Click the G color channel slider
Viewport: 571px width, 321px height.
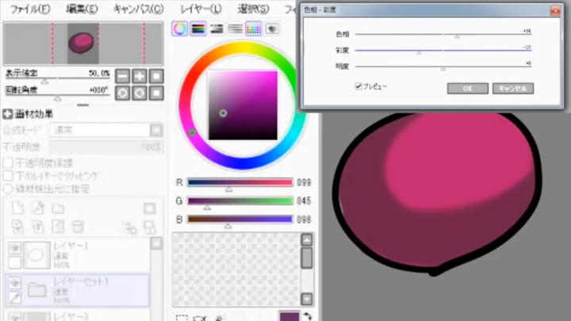tap(240, 201)
